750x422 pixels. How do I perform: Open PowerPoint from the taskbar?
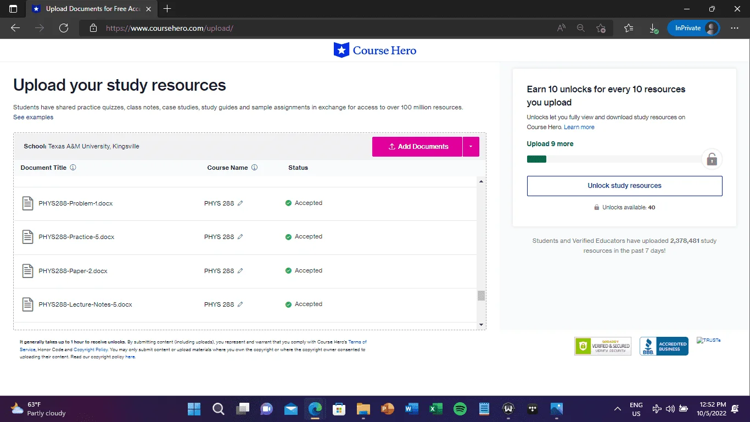click(x=388, y=409)
